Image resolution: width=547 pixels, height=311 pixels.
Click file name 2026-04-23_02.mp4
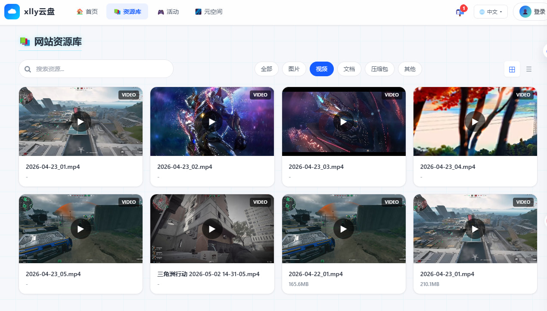(185, 167)
